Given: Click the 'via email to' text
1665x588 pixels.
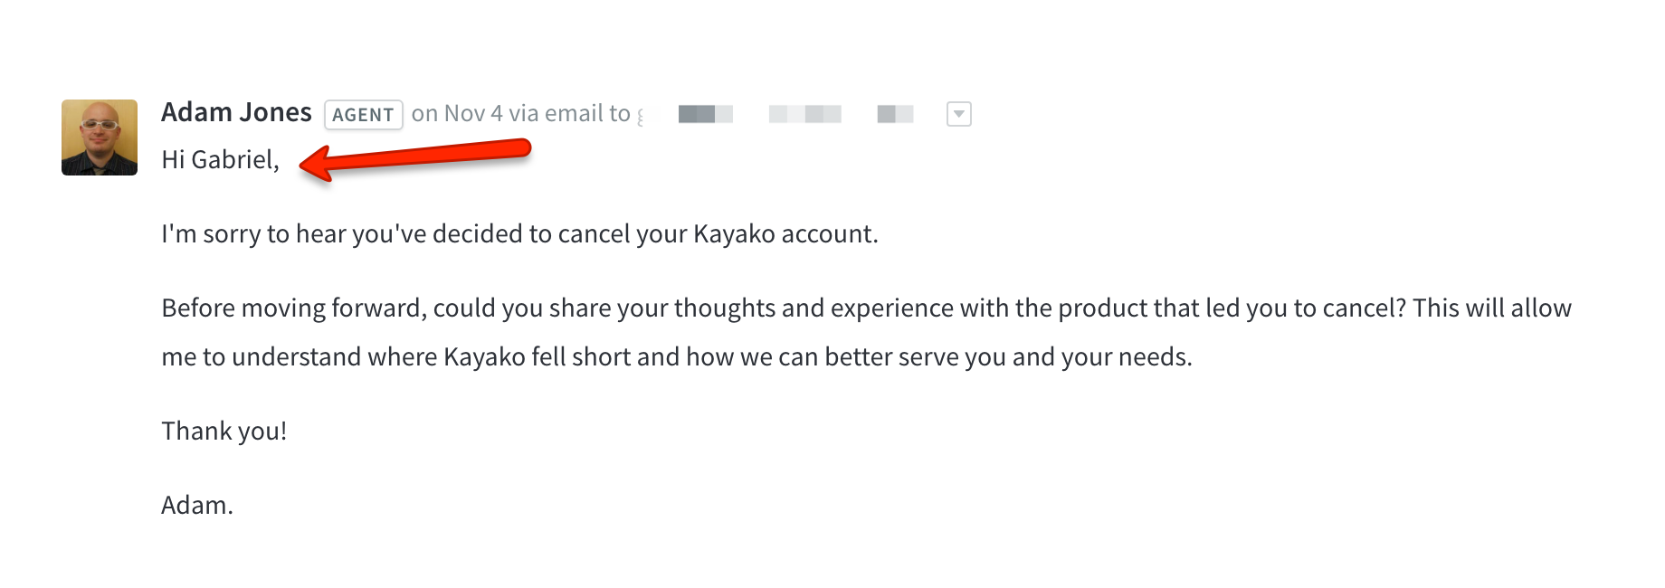Looking at the screenshot, I should tap(569, 113).
